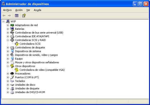Viewport: 150px width, 105px height.
Task: Click the Adaptadores de red icon
Action: click(12, 25)
